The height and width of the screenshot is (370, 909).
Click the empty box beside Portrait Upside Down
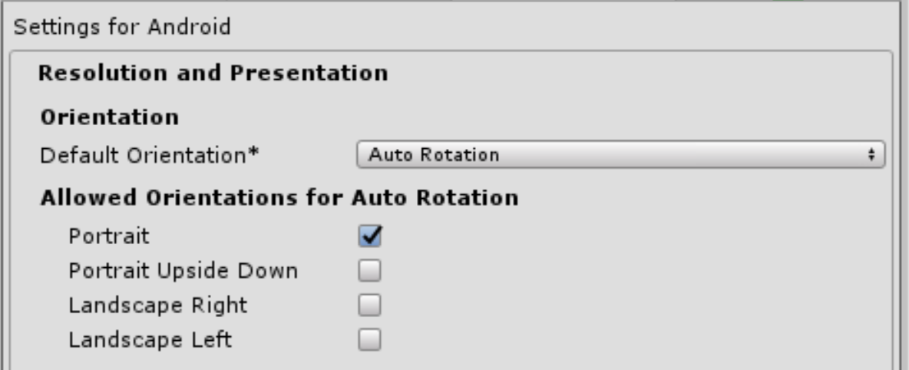(370, 271)
